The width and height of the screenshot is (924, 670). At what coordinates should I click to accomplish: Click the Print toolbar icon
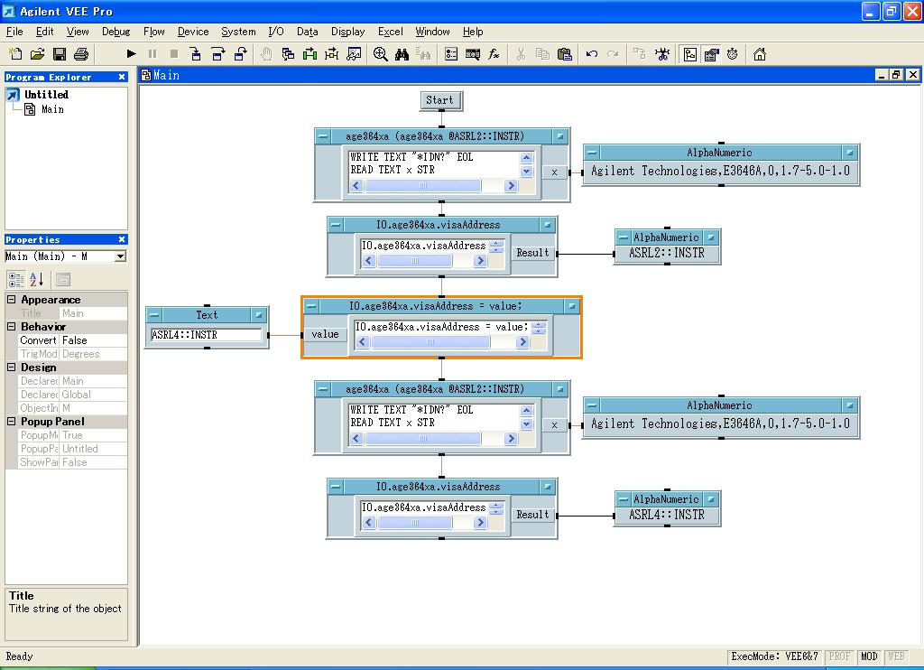point(81,54)
